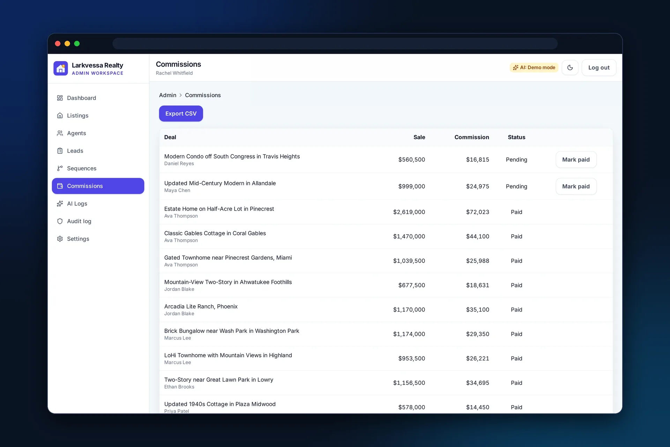This screenshot has height=447, width=670.
Task: Open Sequences from the sidebar
Action: pos(98,168)
